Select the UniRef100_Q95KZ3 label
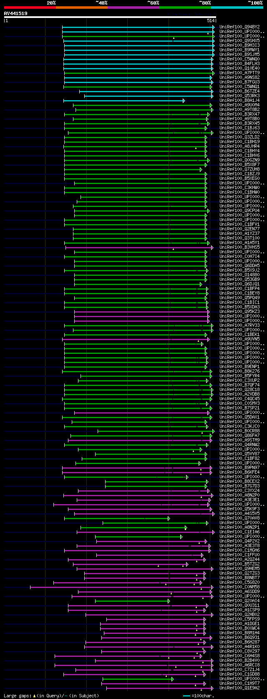Viewport: 267px width, 699px height. [239, 311]
